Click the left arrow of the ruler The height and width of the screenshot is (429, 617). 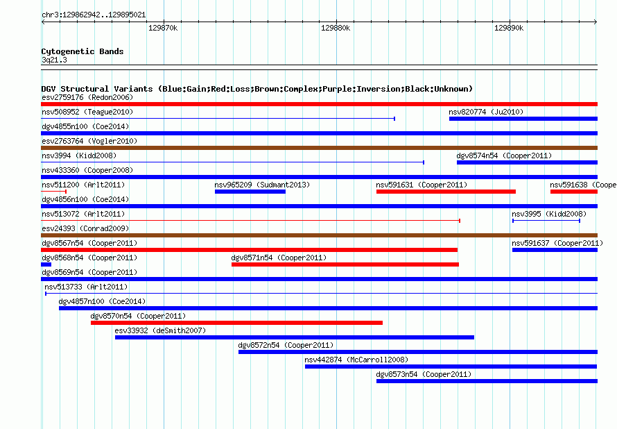point(43,22)
